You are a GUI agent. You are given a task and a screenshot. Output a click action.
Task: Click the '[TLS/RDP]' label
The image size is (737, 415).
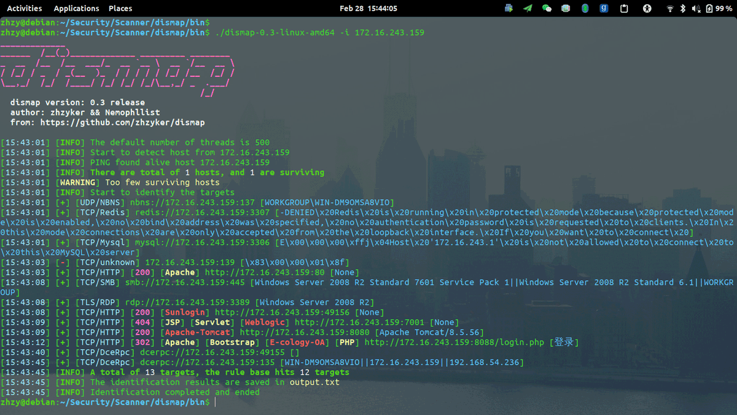click(98, 302)
